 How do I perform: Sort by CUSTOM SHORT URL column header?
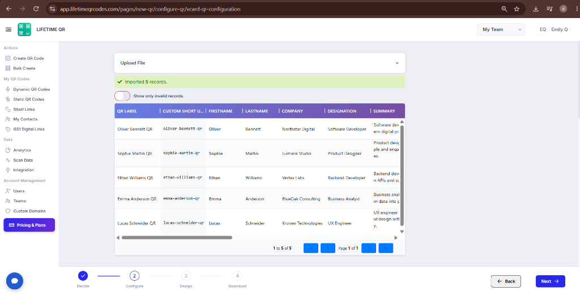[183, 111]
